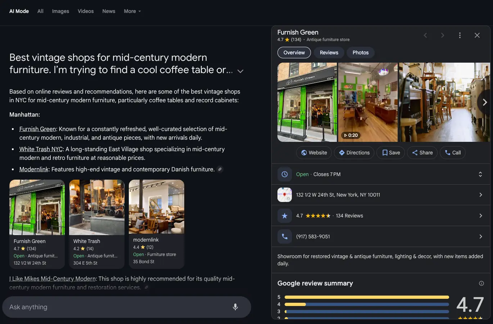Click I Like Mikes Mid-Century Modern link
Image resolution: width=493 pixels, height=324 pixels.
(53, 279)
